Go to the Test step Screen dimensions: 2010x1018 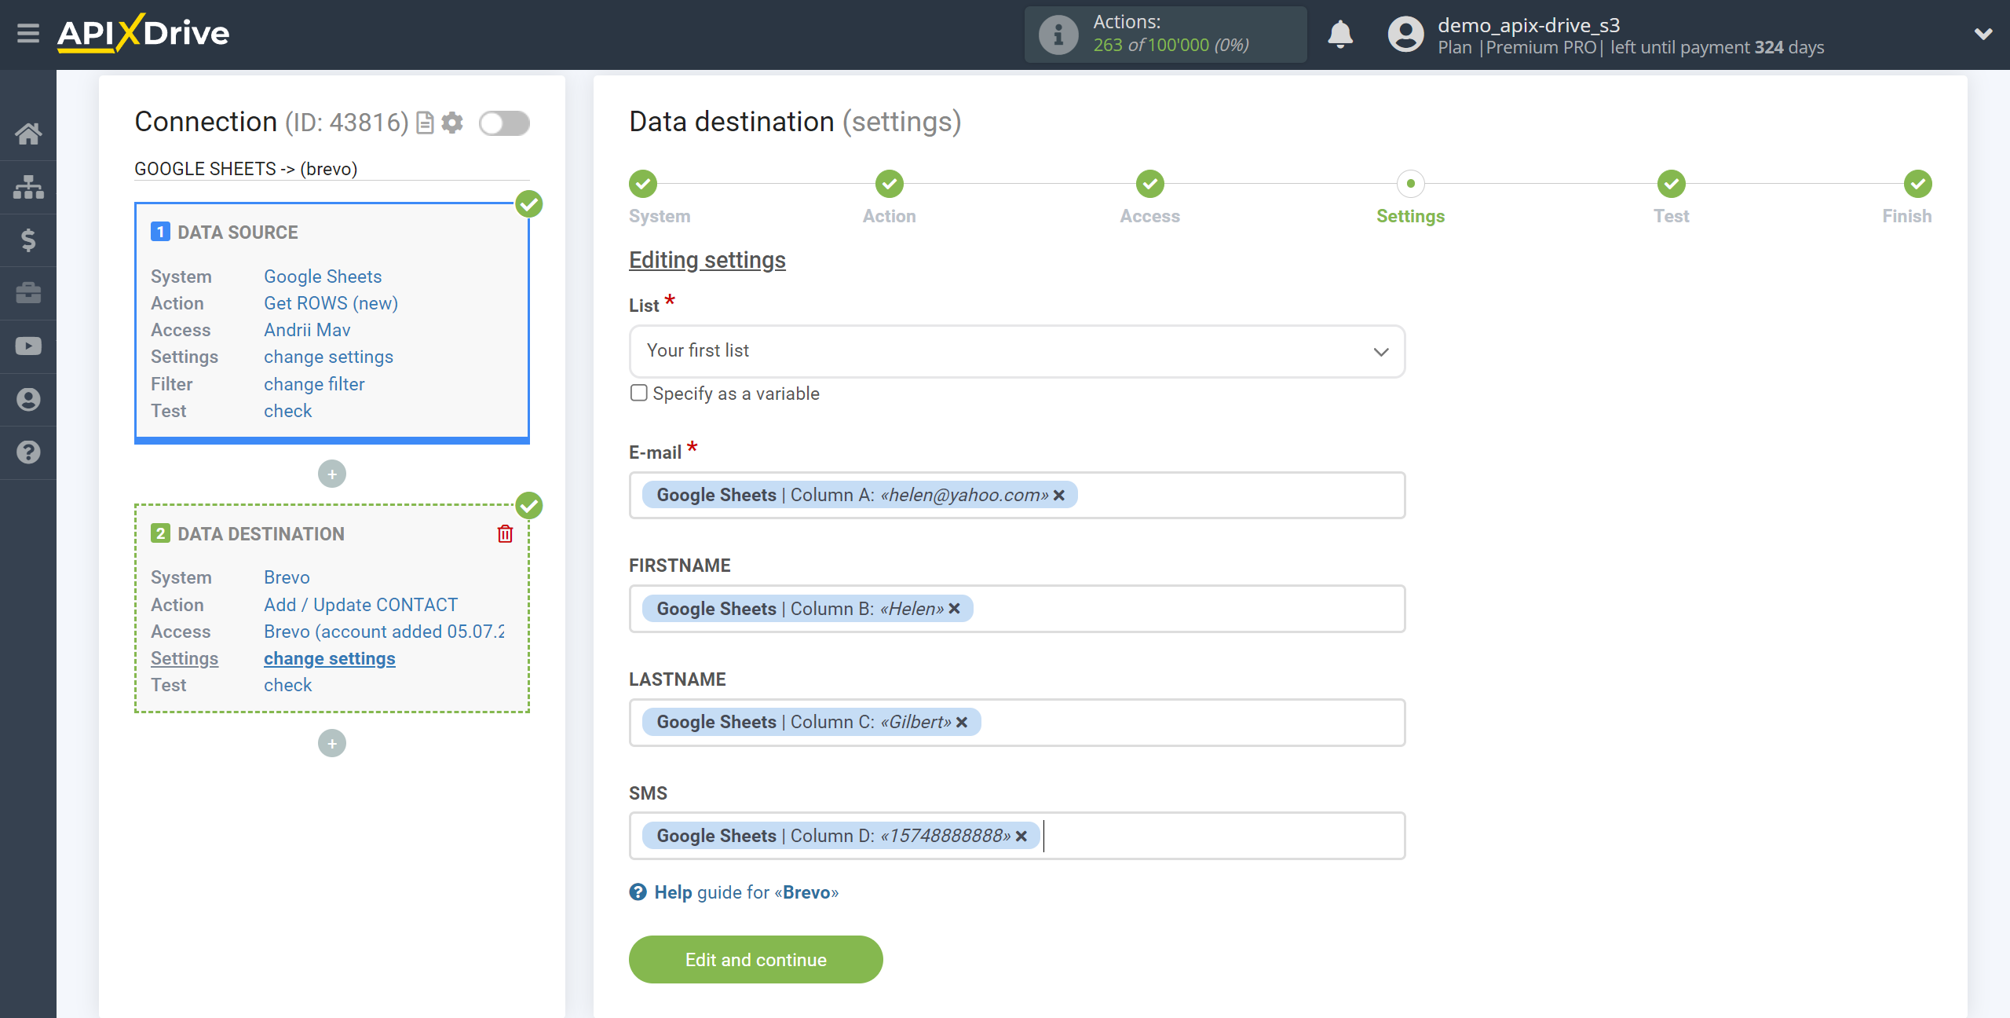[x=1672, y=184]
